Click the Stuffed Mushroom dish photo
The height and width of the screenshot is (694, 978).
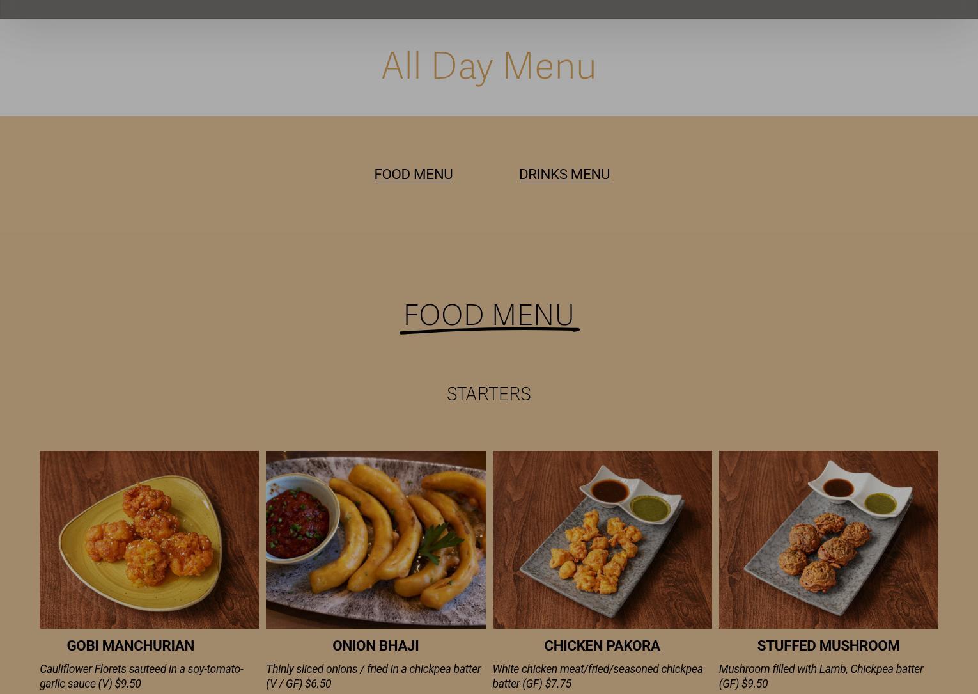click(x=828, y=539)
